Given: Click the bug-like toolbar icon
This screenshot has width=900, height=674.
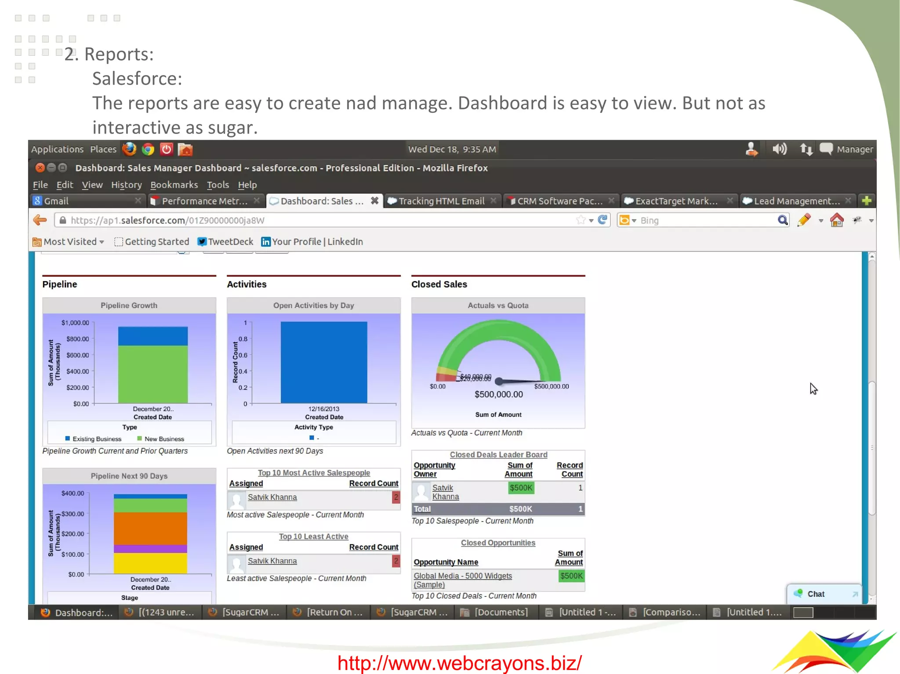Looking at the screenshot, I should [x=857, y=220].
